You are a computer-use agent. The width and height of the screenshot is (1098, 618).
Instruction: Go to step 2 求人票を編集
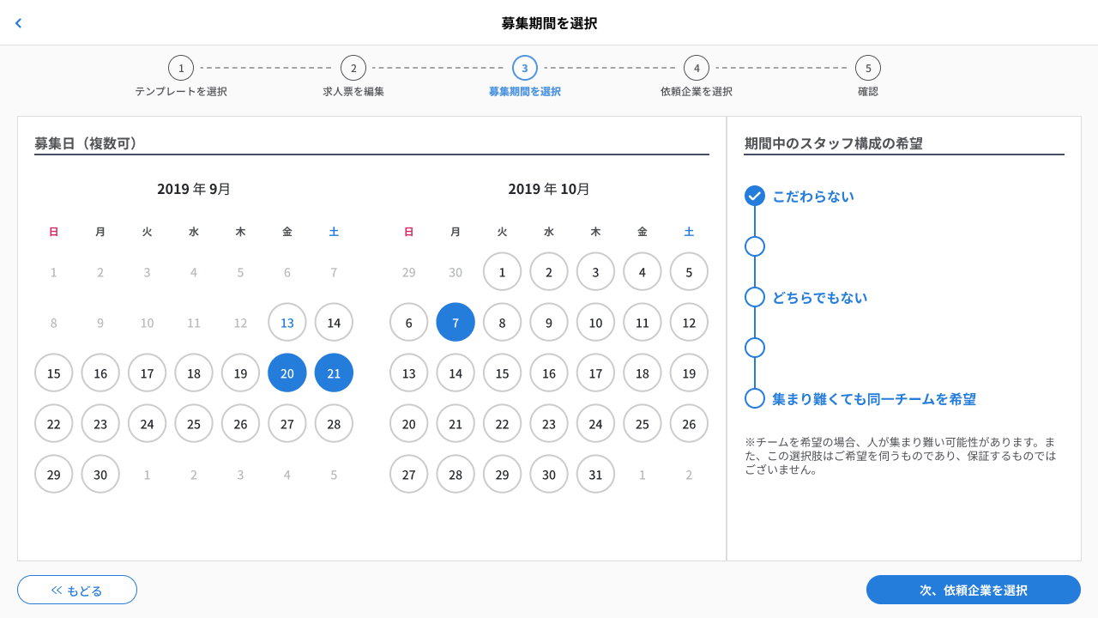[x=353, y=68]
